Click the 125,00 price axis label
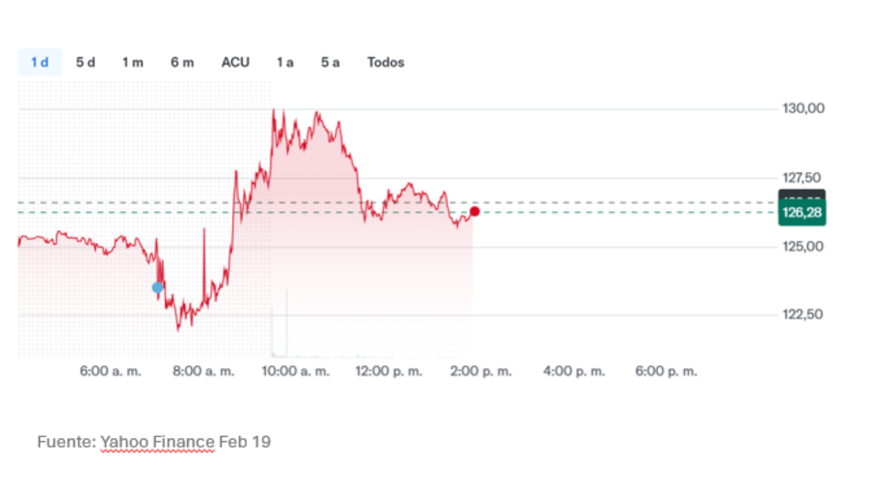The width and height of the screenshot is (881, 495). (803, 246)
